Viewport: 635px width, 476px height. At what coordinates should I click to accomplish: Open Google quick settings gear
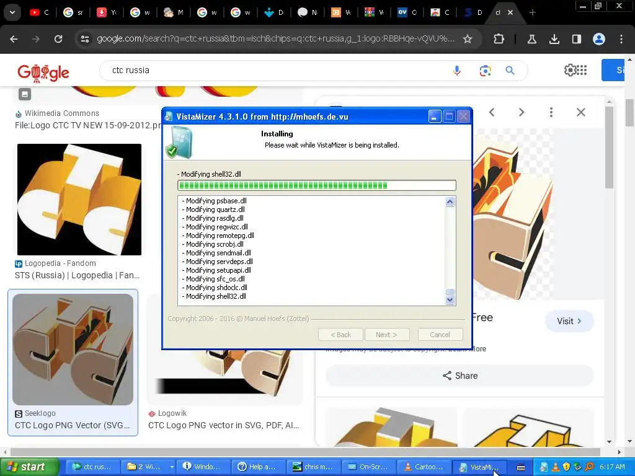tap(570, 70)
